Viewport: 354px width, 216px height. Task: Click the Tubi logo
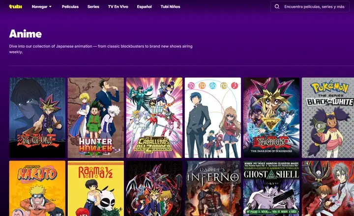coord(16,6)
